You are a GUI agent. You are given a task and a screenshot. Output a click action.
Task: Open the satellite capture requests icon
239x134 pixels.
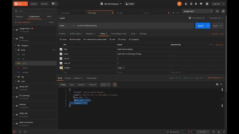(x=186, y=4)
